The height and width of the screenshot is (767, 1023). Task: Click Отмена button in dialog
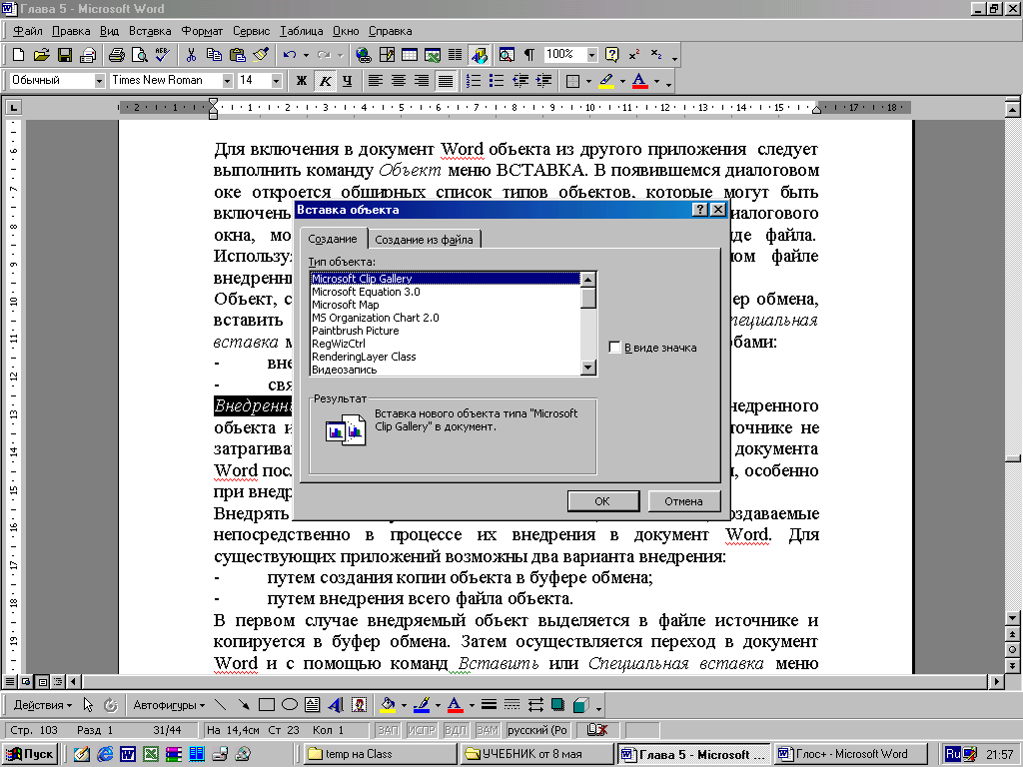683,501
